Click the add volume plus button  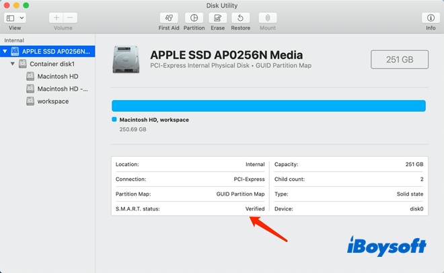56,18
